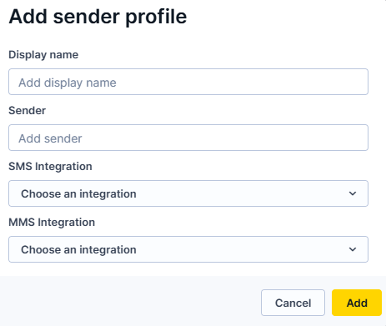Click the Add sender placeholder text

tap(50, 138)
